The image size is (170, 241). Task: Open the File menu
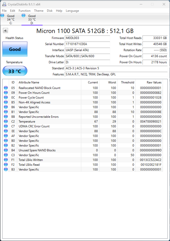coord(4,11)
